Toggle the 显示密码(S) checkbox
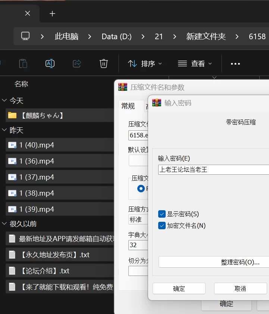This screenshot has width=269, height=314. [162, 214]
